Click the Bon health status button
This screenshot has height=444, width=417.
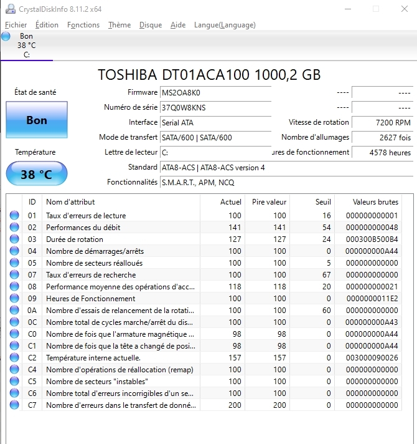click(37, 120)
